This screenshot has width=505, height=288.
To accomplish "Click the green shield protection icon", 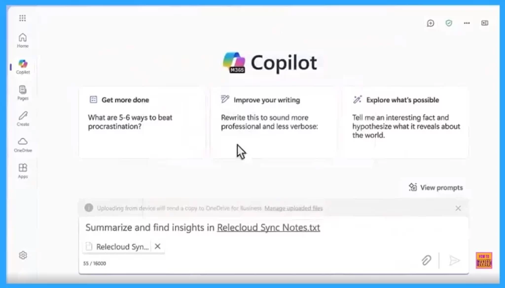I will click(449, 23).
